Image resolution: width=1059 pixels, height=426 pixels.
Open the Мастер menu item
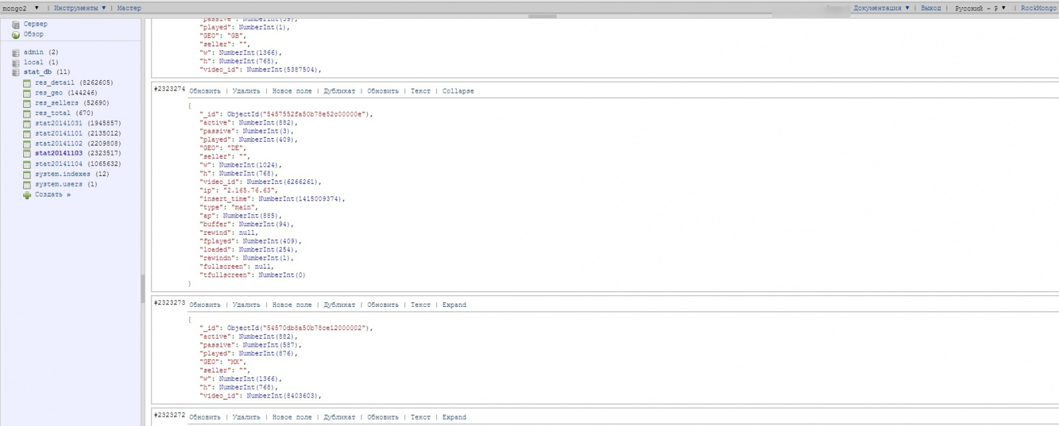pyautogui.click(x=129, y=8)
